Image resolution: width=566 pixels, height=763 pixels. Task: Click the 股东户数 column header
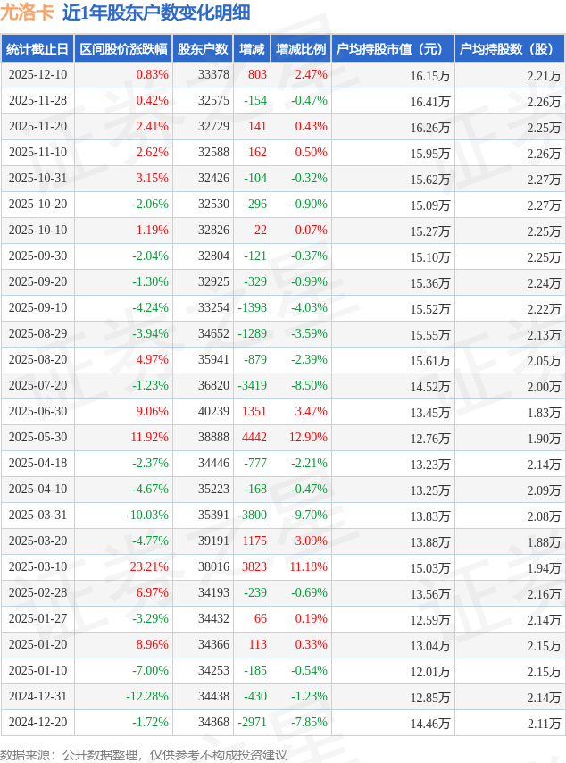[x=202, y=49]
